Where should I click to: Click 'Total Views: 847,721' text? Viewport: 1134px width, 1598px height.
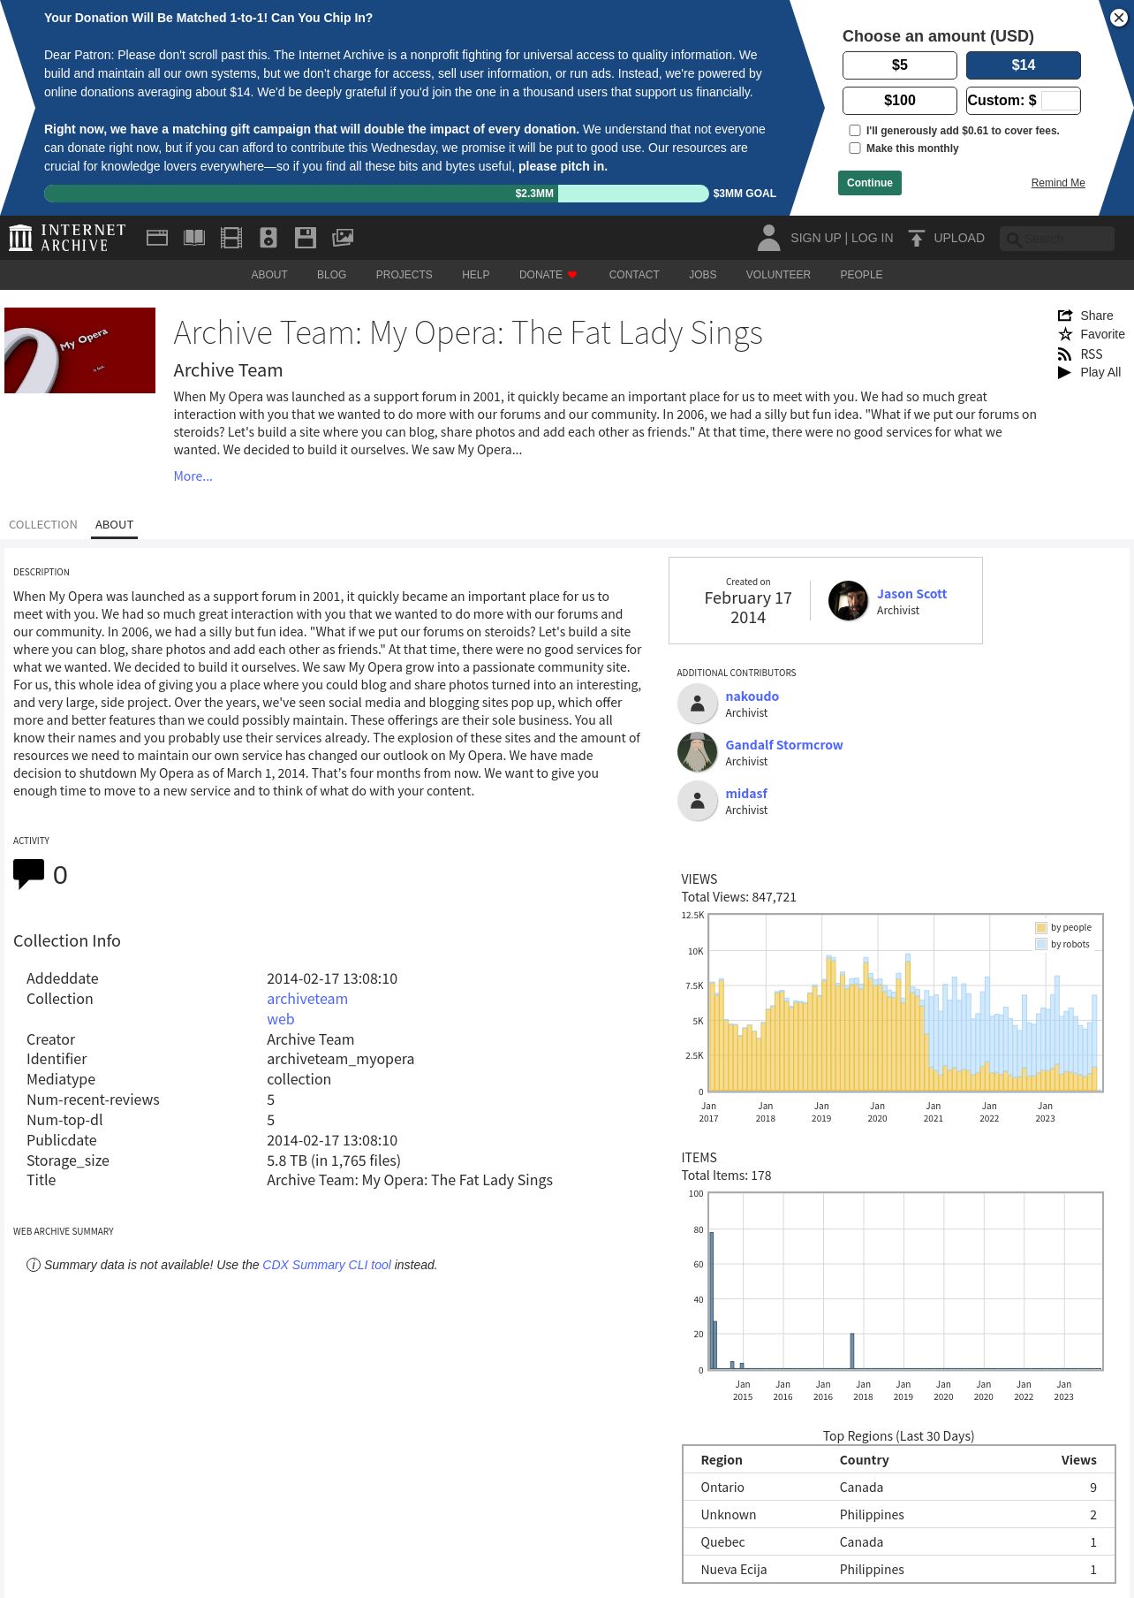(x=738, y=897)
